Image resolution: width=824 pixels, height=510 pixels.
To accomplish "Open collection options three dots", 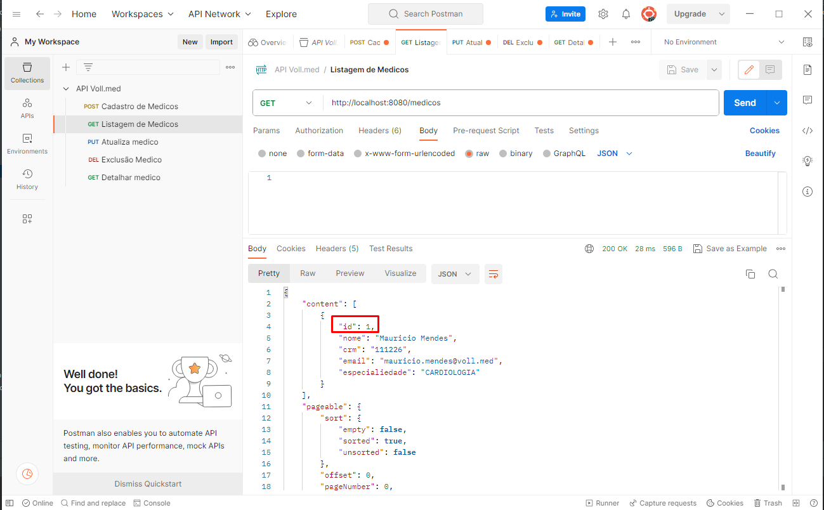I will tap(230, 67).
